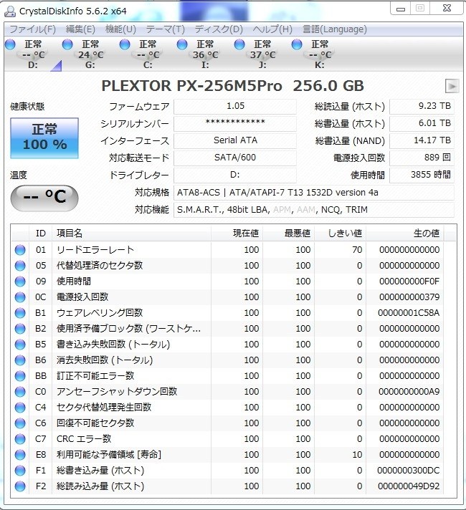Click status dot for C7 CRC エラー数
This screenshot has height=510, width=466.
point(20,439)
